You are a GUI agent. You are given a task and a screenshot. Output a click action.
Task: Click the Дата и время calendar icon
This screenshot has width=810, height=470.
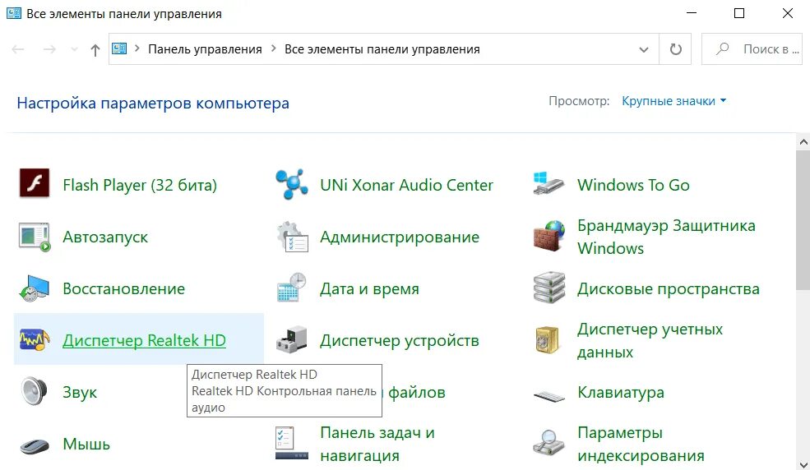(292, 288)
